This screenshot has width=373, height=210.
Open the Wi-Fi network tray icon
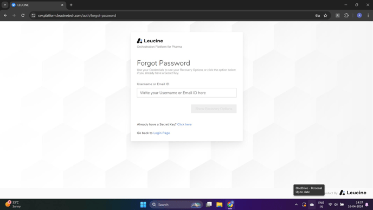(x=330, y=205)
